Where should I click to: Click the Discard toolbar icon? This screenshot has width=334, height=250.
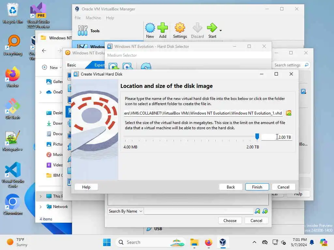(x=197, y=30)
